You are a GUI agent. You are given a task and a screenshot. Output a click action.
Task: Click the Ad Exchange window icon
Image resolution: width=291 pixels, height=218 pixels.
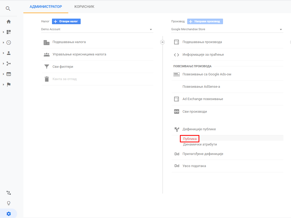pos(176,99)
